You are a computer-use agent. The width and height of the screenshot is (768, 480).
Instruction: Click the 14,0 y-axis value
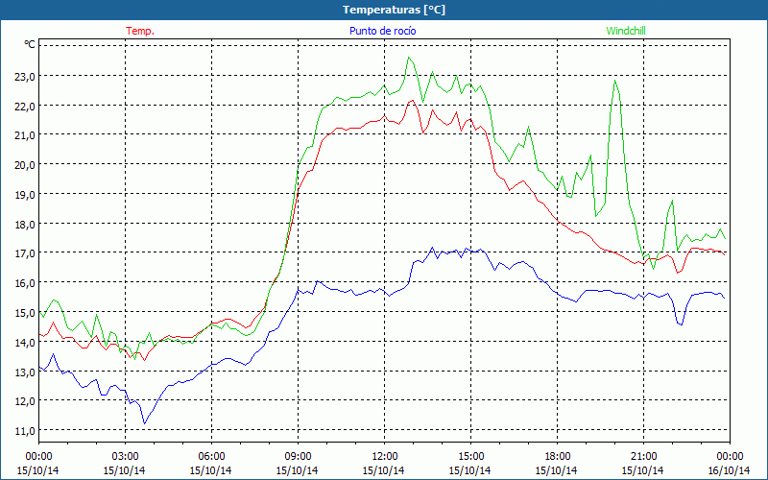pyautogui.click(x=27, y=343)
